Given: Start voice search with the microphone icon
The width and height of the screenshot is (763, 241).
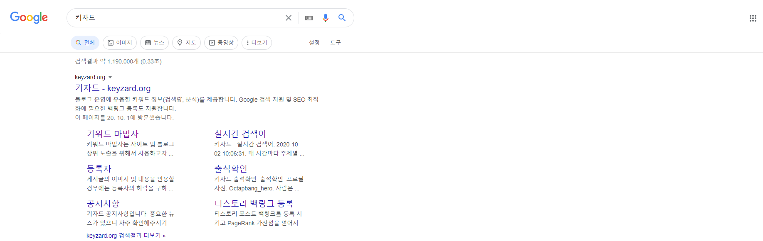Looking at the screenshot, I should [x=326, y=18].
